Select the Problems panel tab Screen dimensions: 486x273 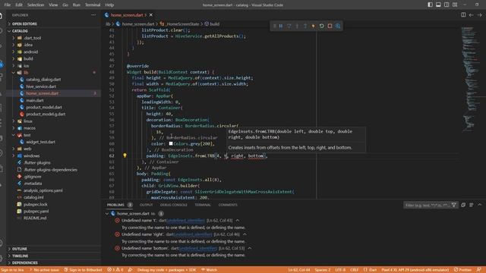115,205
